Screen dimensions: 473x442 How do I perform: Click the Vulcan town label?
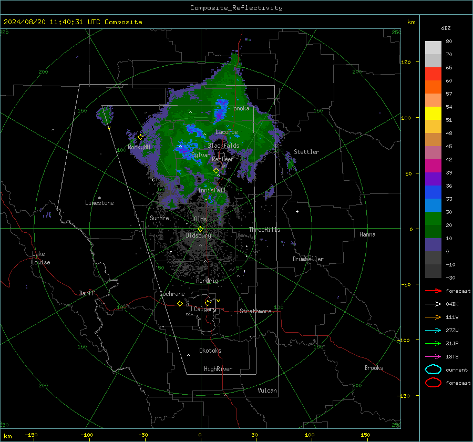pyautogui.click(x=267, y=390)
